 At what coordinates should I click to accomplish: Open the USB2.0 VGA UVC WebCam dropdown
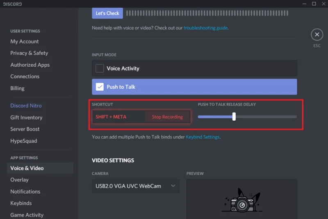point(136,186)
